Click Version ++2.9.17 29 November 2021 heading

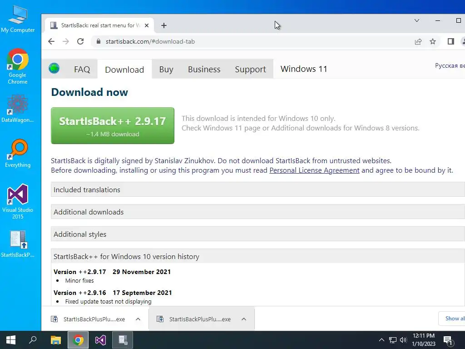pyautogui.click(x=112, y=272)
